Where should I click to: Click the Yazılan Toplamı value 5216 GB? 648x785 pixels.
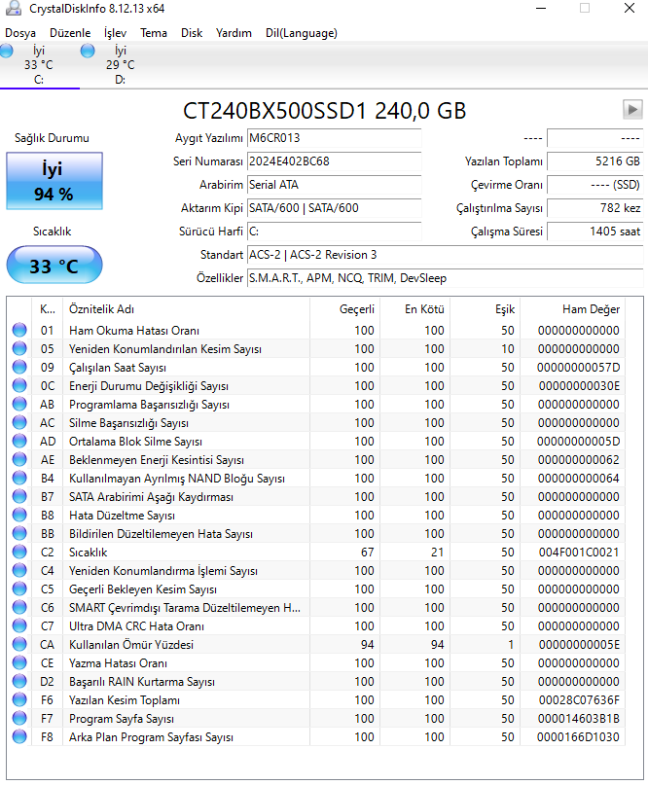pos(594,161)
